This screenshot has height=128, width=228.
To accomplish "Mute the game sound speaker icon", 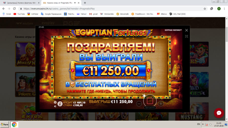I will click(x=55, y=106).
